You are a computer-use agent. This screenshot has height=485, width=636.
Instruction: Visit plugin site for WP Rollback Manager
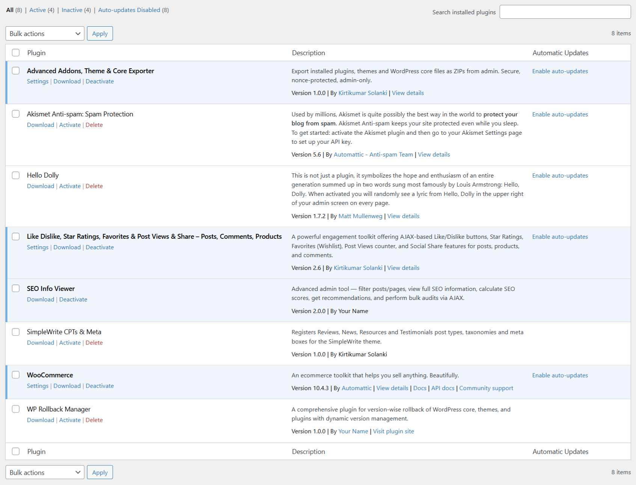point(393,431)
